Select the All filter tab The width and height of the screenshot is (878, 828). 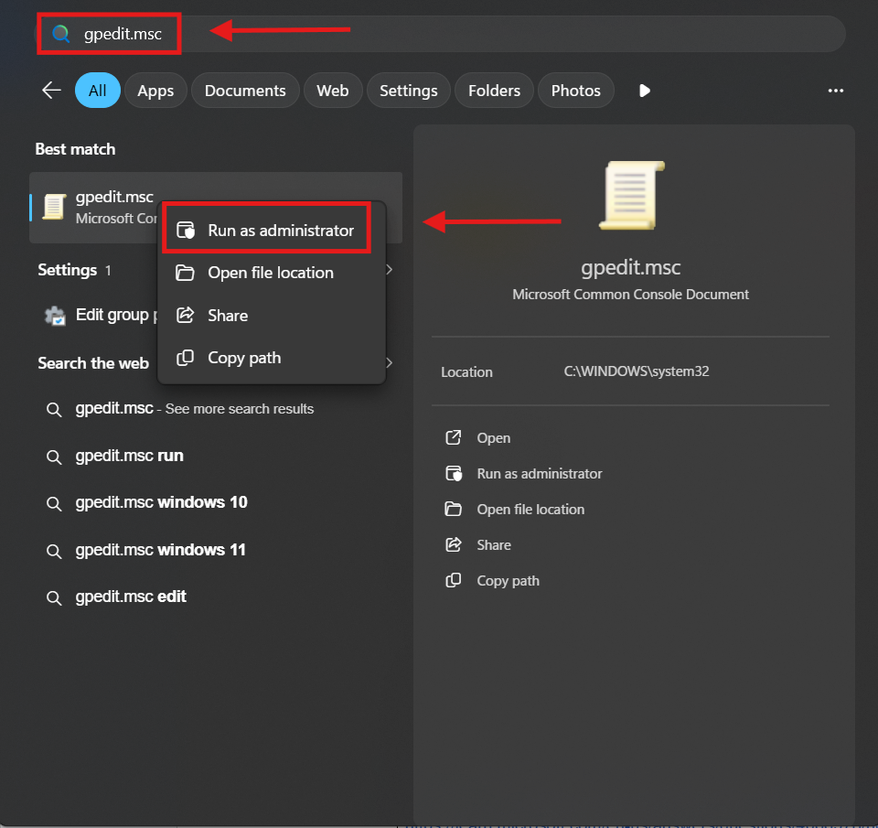[x=98, y=91]
